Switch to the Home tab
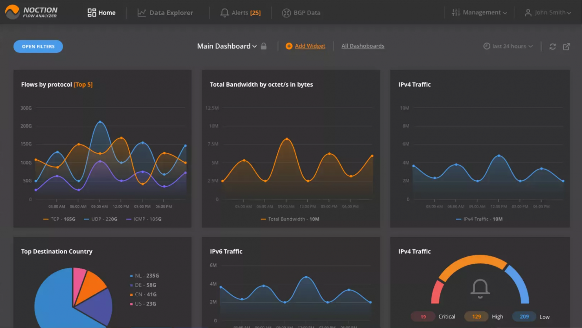This screenshot has width=582, height=328. (106, 12)
